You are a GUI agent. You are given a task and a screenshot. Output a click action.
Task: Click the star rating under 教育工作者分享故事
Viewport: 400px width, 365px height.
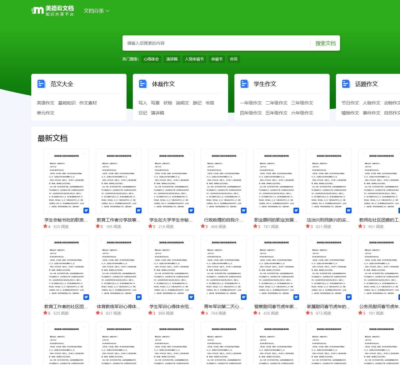click(99, 226)
